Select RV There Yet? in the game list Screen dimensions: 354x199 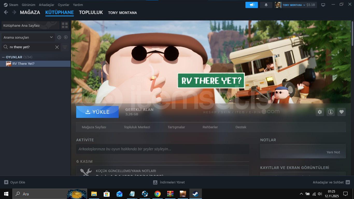(x=35, y=64)
